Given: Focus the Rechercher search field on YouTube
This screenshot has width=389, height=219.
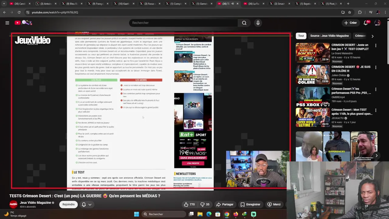Looking at the screenshot, I should [x=184, y=23].
